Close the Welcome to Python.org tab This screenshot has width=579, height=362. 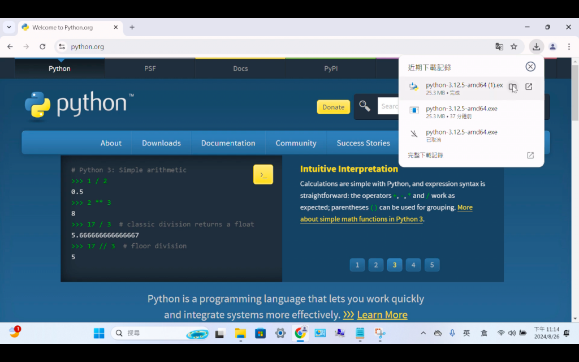click(x=115, y=27)
